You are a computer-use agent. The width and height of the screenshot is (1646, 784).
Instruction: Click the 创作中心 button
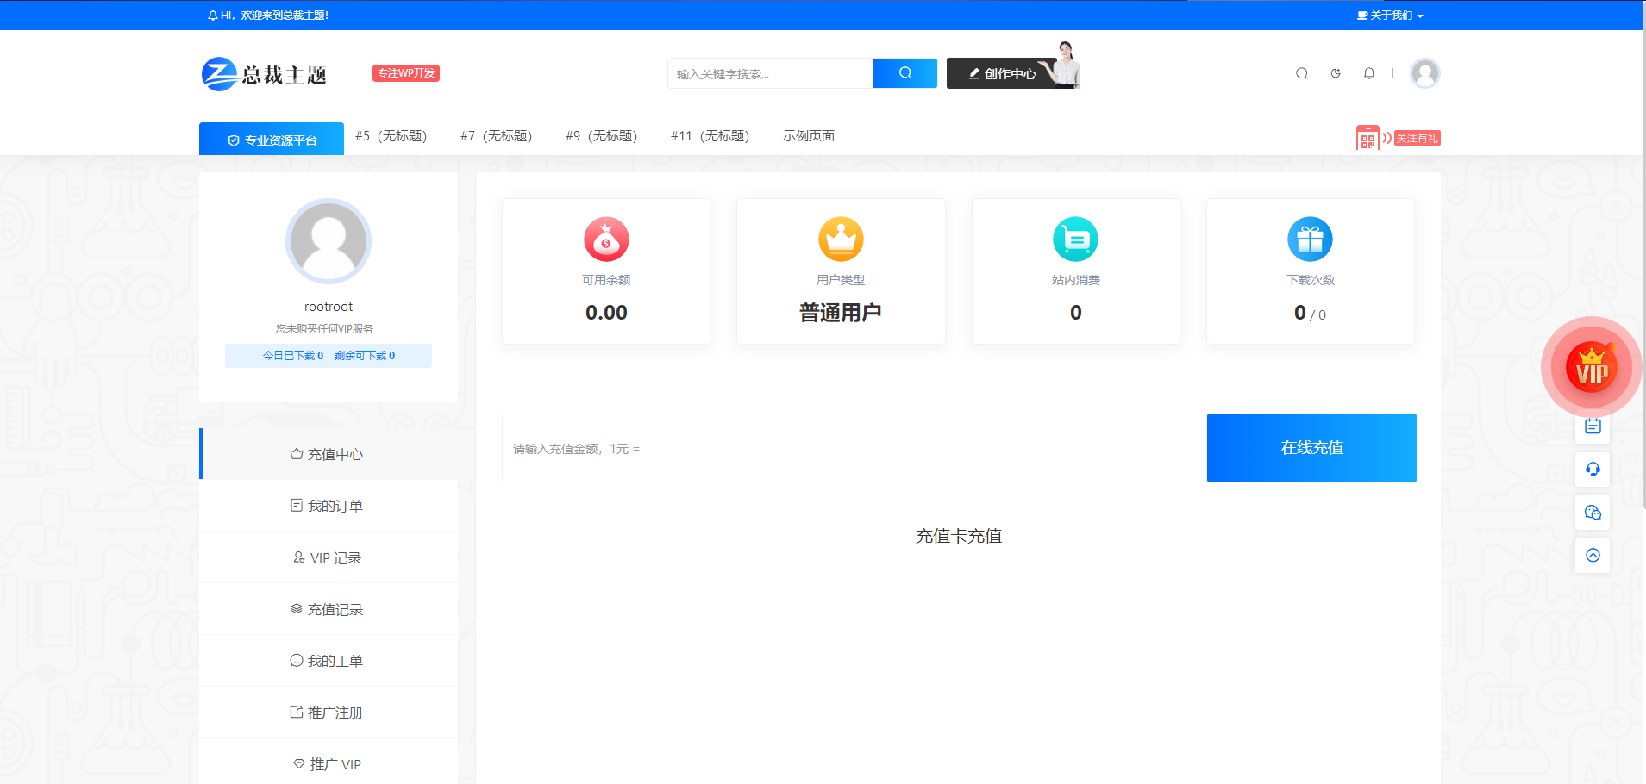point(1002,74)
